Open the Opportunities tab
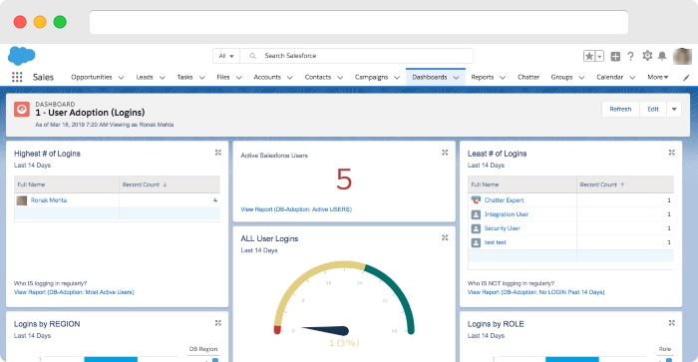 pyautogui.click(x=92, y=77)
